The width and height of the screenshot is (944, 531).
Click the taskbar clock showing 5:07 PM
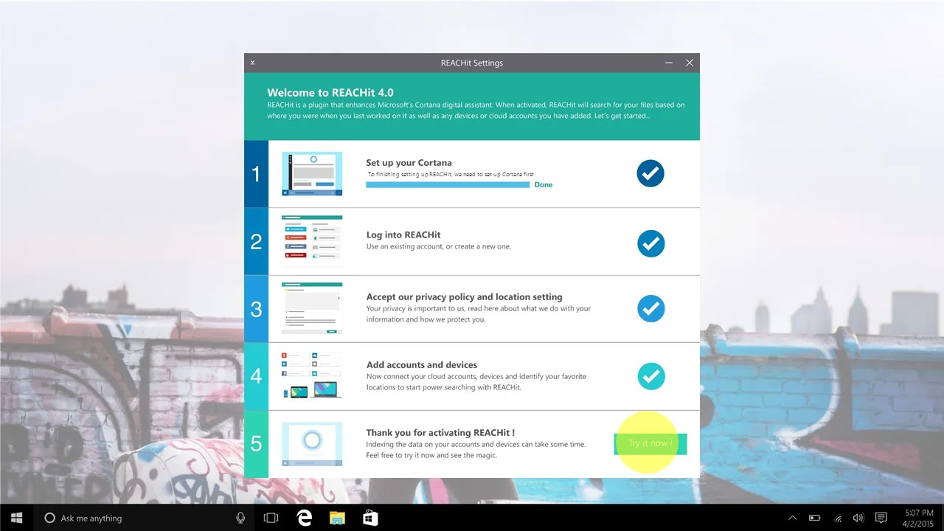coord(918,518)
